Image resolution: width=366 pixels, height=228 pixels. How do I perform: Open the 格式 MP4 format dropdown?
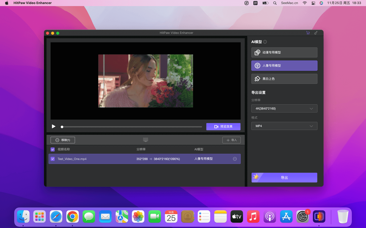pyautogui.click(x=284, y=126)
